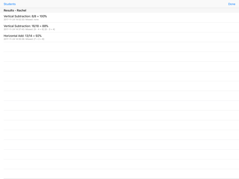Viewport: 239px width, 179px height.
Task: Tap Done to close results
Action: 232,4
